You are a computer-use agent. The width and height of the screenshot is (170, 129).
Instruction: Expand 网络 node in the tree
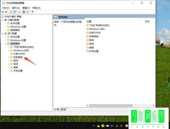click(x=8, y=61)
